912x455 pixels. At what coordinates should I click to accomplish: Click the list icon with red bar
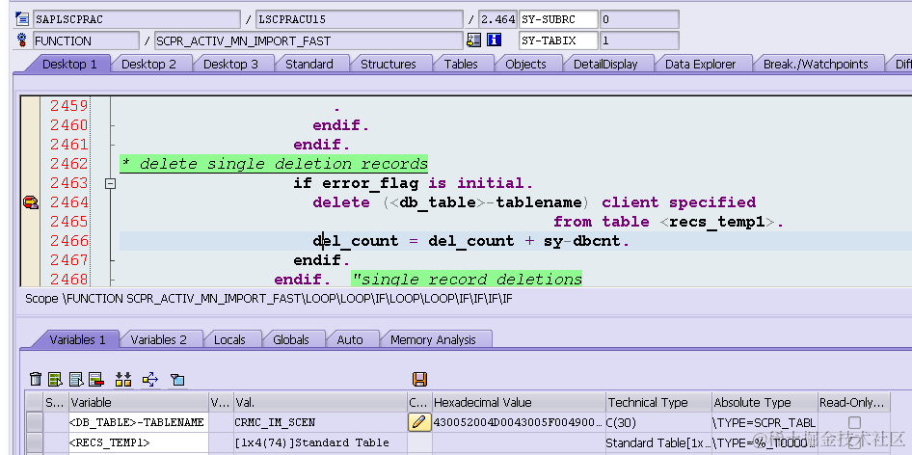(96, 380)
